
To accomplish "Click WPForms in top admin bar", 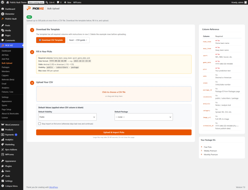I will 77,2.
